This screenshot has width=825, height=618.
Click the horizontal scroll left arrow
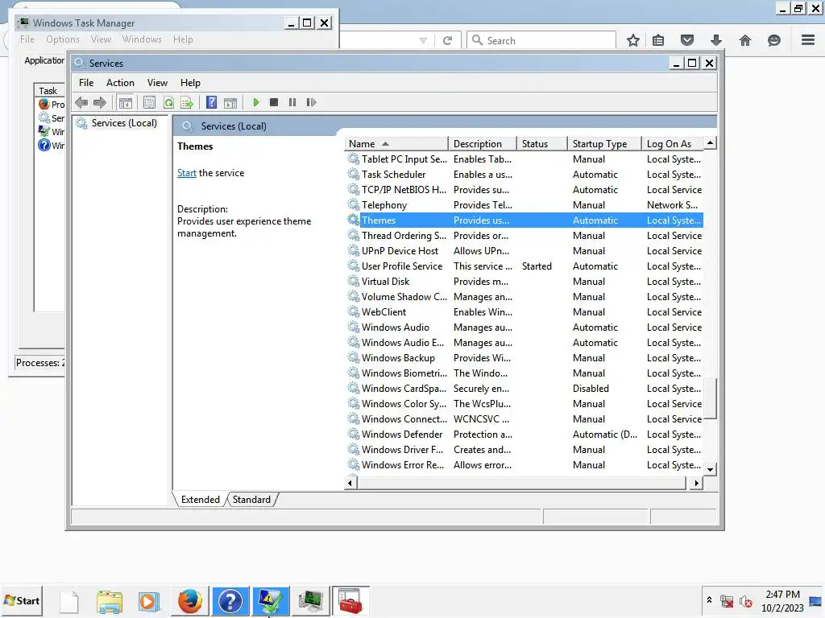350,483
